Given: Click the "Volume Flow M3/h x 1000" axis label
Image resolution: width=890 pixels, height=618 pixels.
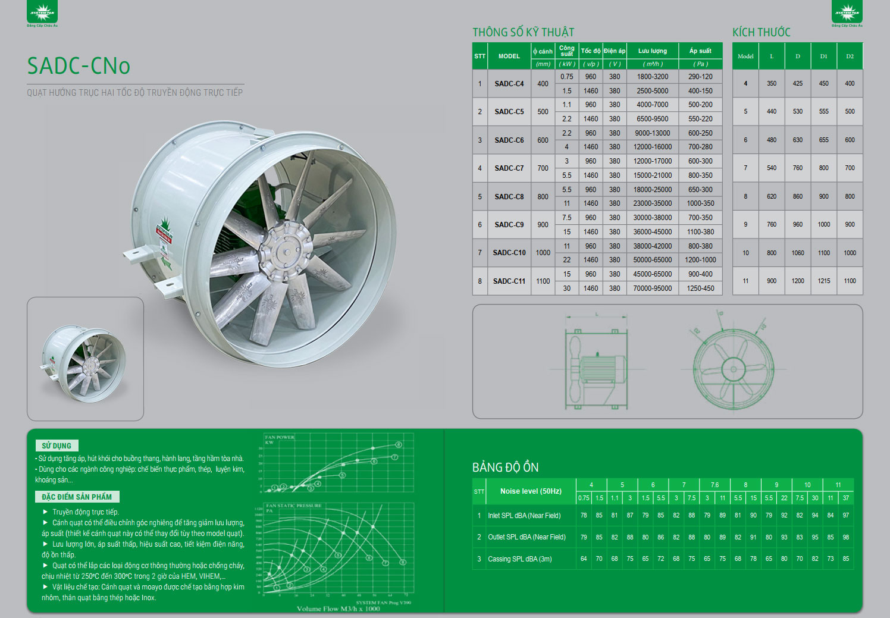Looking at the screenshot, I should 339,609.
